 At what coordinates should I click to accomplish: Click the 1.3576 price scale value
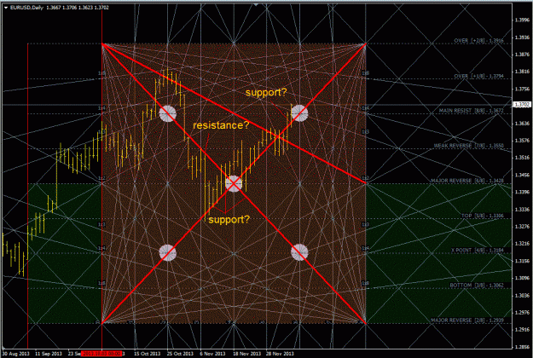coord(522,141)
